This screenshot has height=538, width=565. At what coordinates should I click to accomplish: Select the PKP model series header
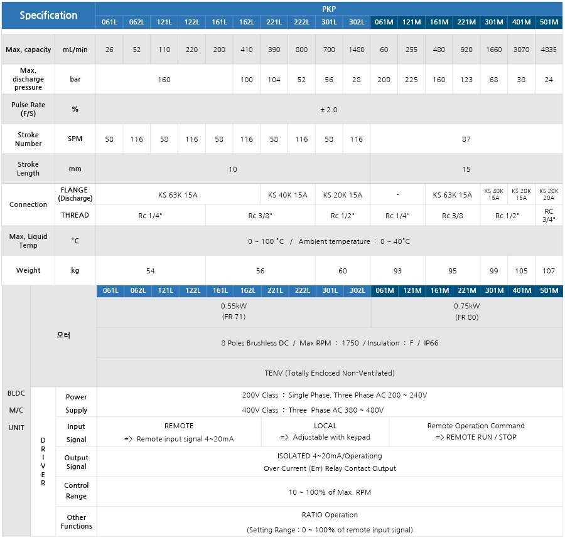point(329,9)
